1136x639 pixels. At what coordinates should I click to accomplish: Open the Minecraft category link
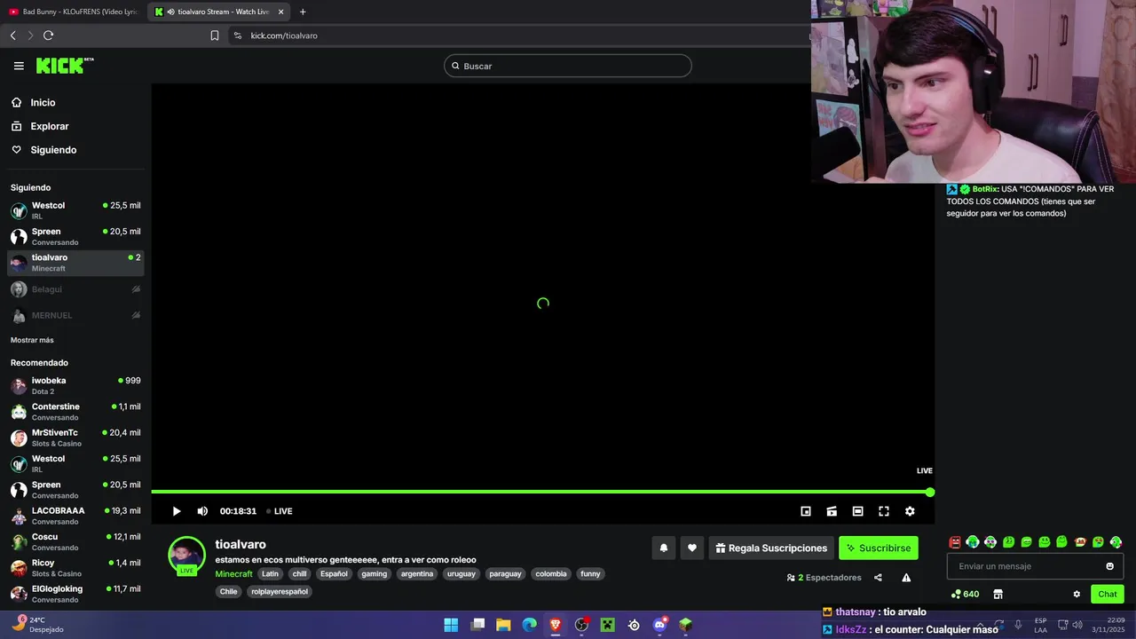233,574
